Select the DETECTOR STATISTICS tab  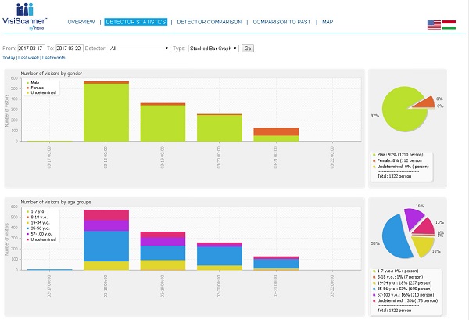pos(136,22)
